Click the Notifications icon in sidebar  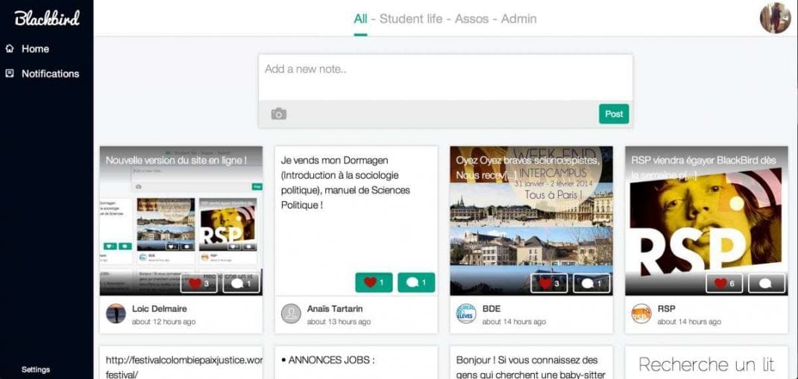click(9, 74)
